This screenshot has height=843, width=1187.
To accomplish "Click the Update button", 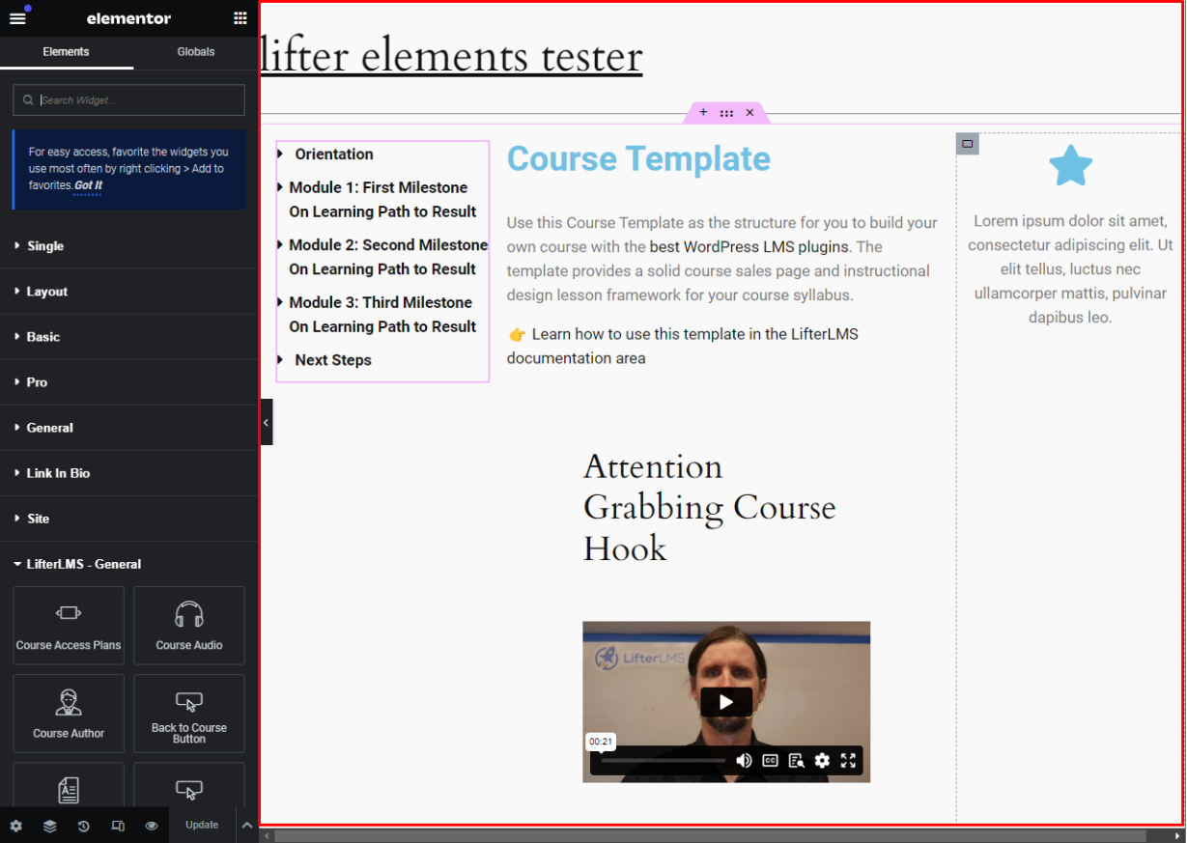I will click(x=201, y=825).
